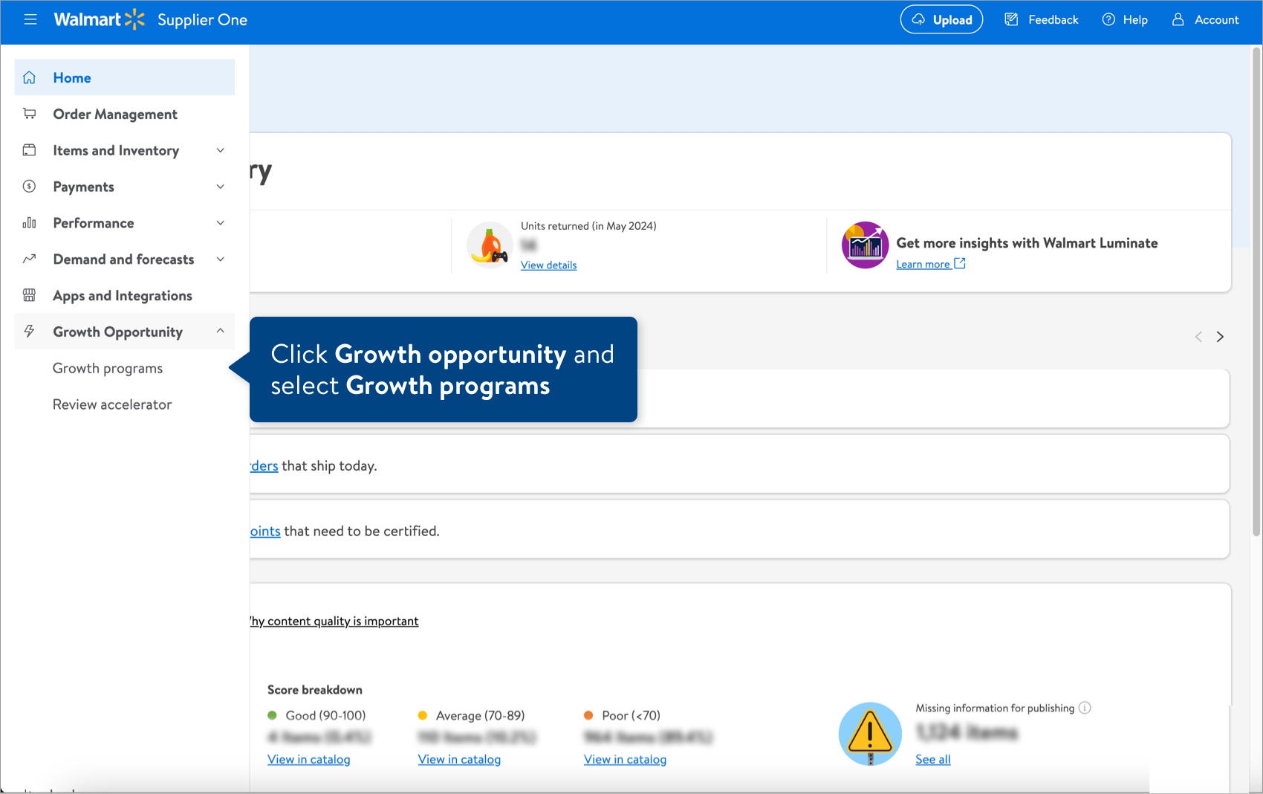Image resolution: width=1263 pixels, height=794 pixels.
Task: Expand the Payments menu
Action: [220, 187]
